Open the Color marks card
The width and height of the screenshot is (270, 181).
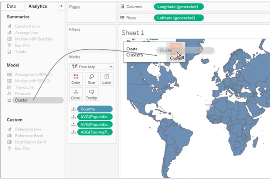tap(76, 79)
